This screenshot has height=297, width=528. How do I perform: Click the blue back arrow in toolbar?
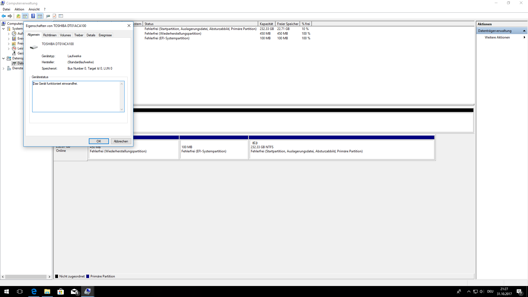4,16
